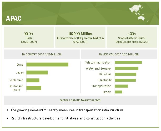Click the Electricity bar
The width and height of the screenshot is (161, 131).
[x=125, y=80]
